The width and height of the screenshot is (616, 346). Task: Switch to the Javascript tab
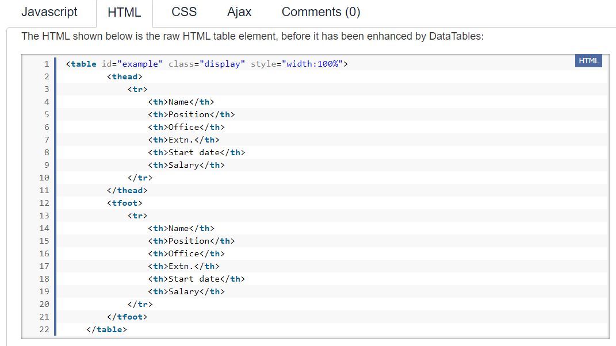pyautogui.click(x=49, y=12)
